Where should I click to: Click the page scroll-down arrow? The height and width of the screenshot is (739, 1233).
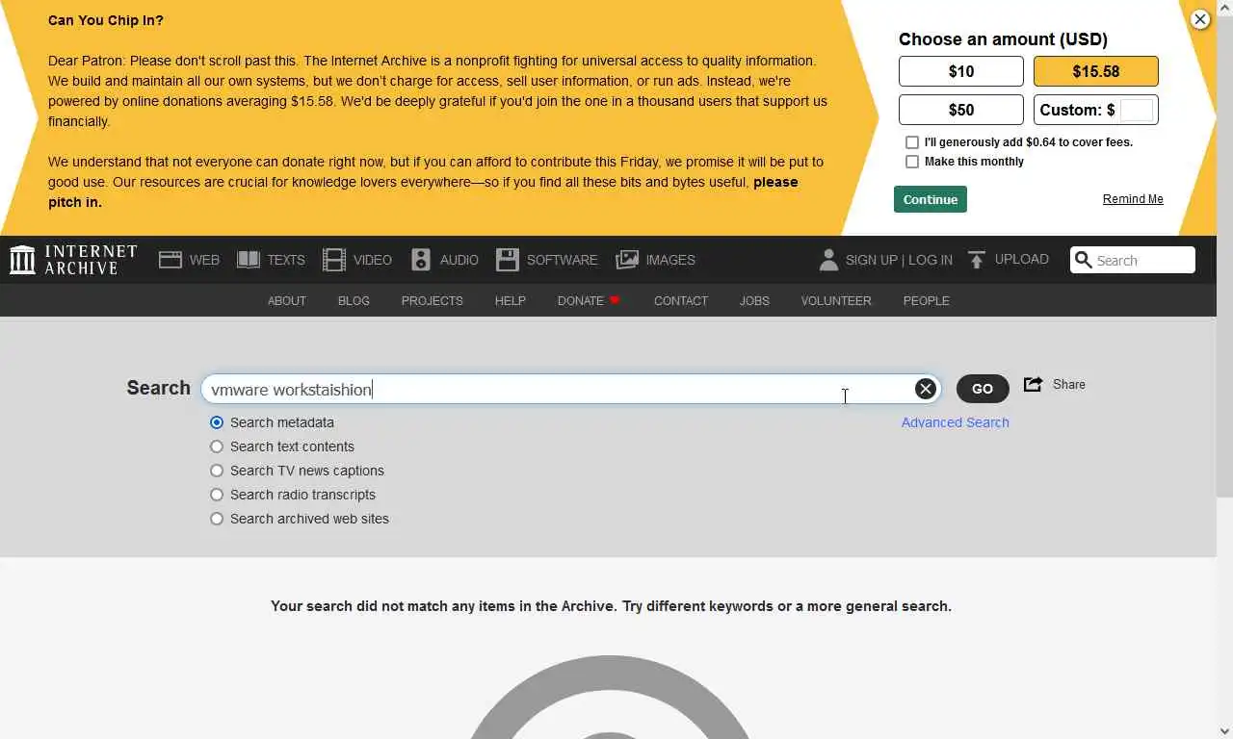pos(1225,731)
